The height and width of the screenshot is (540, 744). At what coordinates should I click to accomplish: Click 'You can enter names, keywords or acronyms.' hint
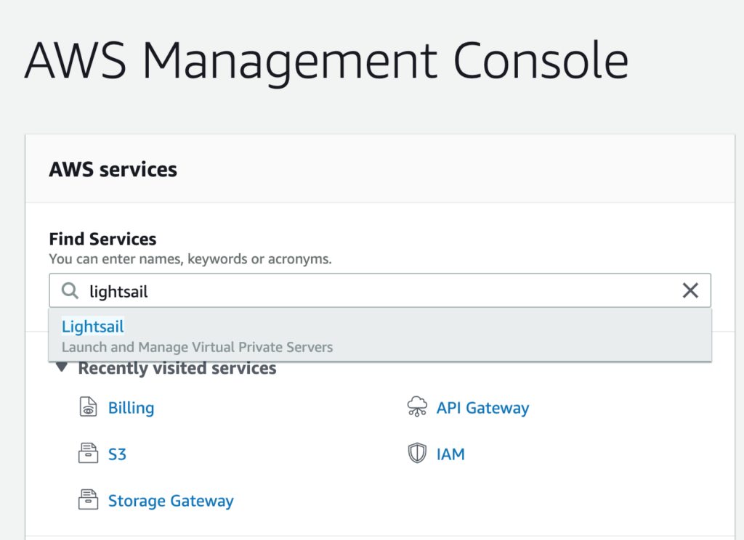(190, 259)
